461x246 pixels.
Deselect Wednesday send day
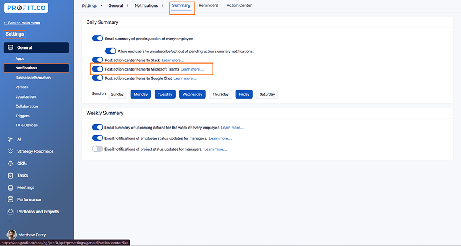click(x=192, y=94)
